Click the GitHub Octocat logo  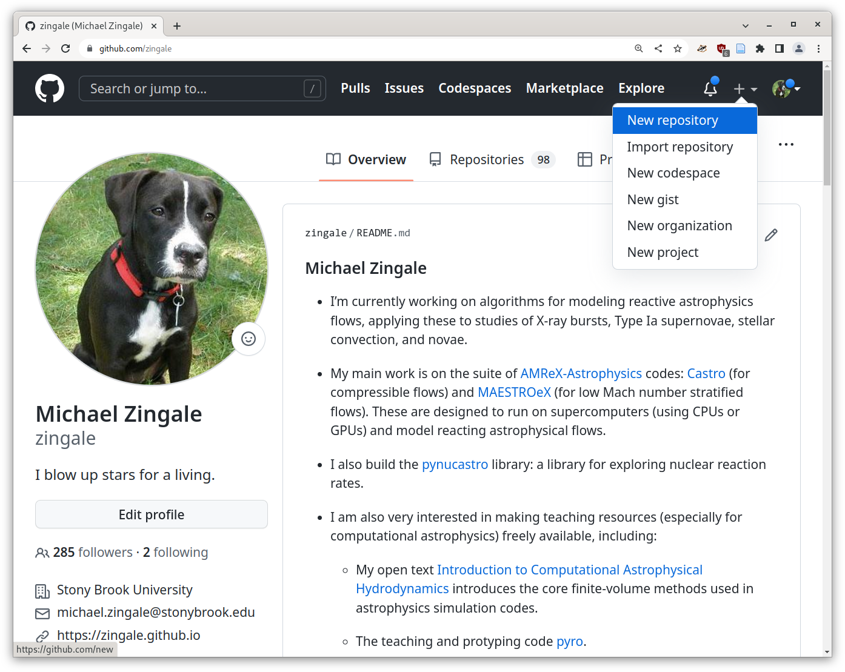[x=50, y=88]
